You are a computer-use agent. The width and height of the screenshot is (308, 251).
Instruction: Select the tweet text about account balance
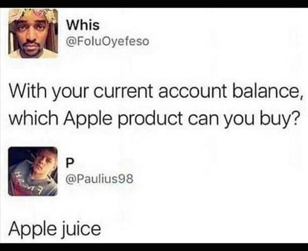tap(154, 105)
